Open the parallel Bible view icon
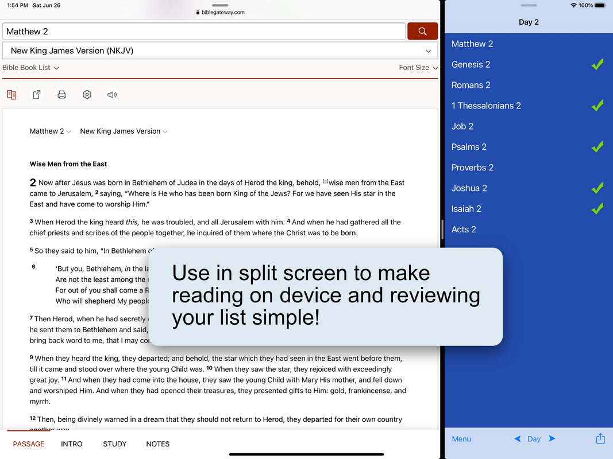The image size is (613, 459). point(11,95)
